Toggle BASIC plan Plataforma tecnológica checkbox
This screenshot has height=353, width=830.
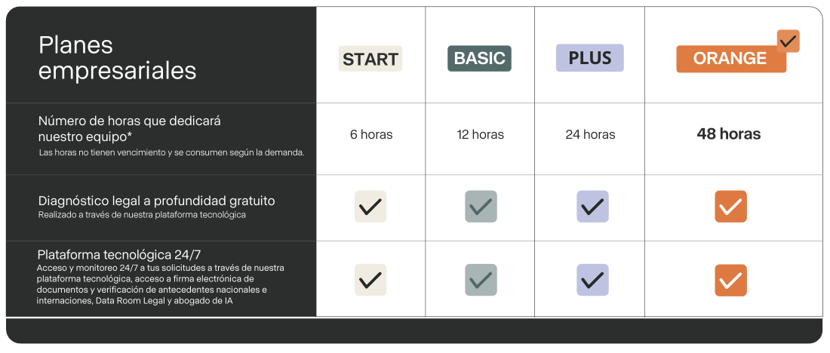[x=481, y=280]
